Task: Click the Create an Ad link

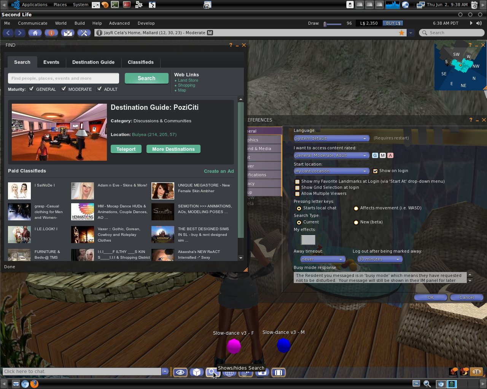Action: click(x=219, y=171)
